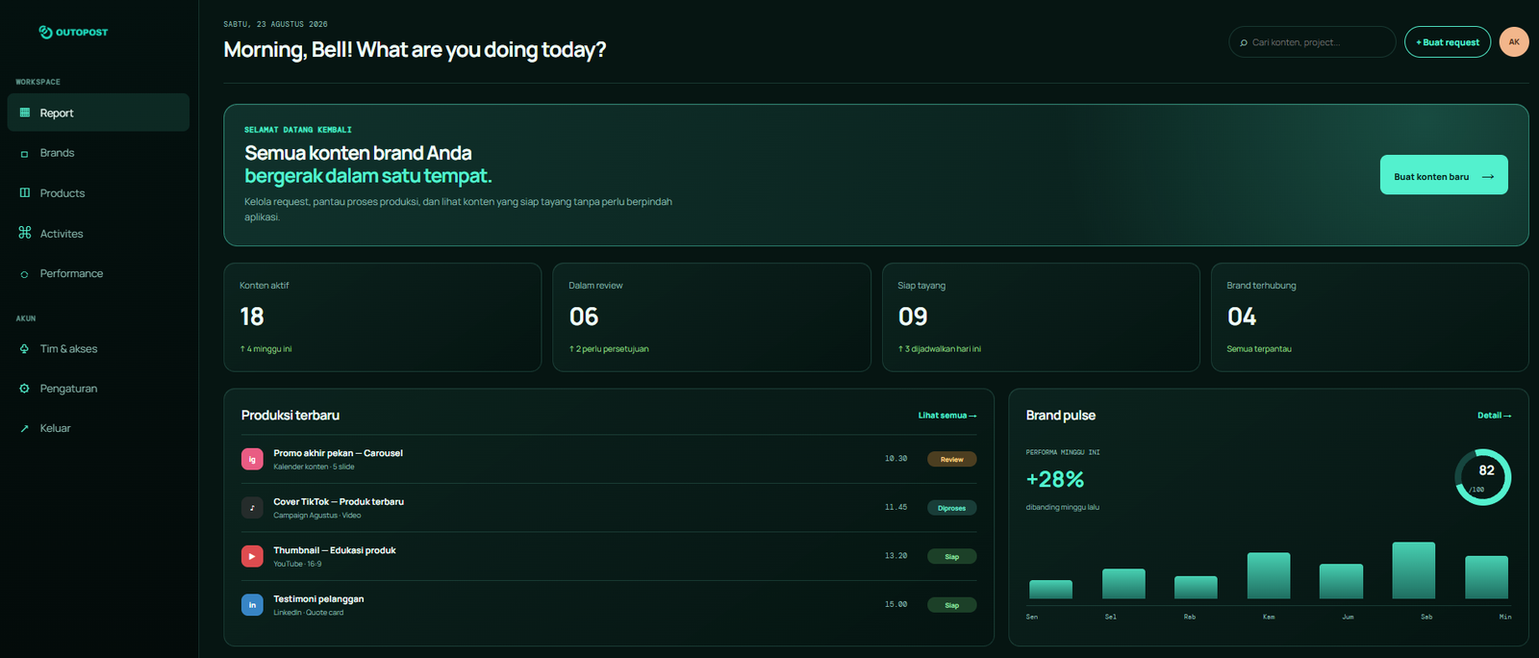Click the Pengaturan gear icon
The height and width of the screenshot is (658, 1539).
25,389
